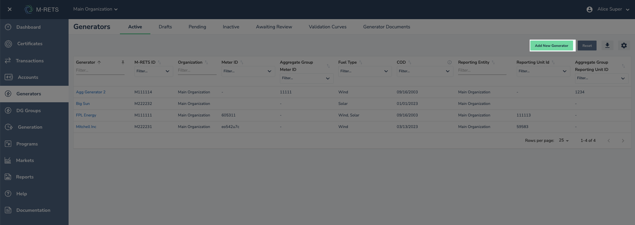Open the Dashboard sidebar item
The height and width of the screenshot is (225, 635).
[34, 27]
